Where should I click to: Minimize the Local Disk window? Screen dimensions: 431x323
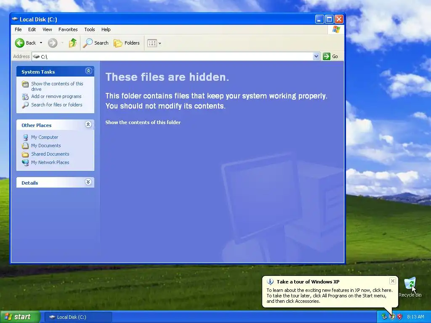[x=319, y=19]
